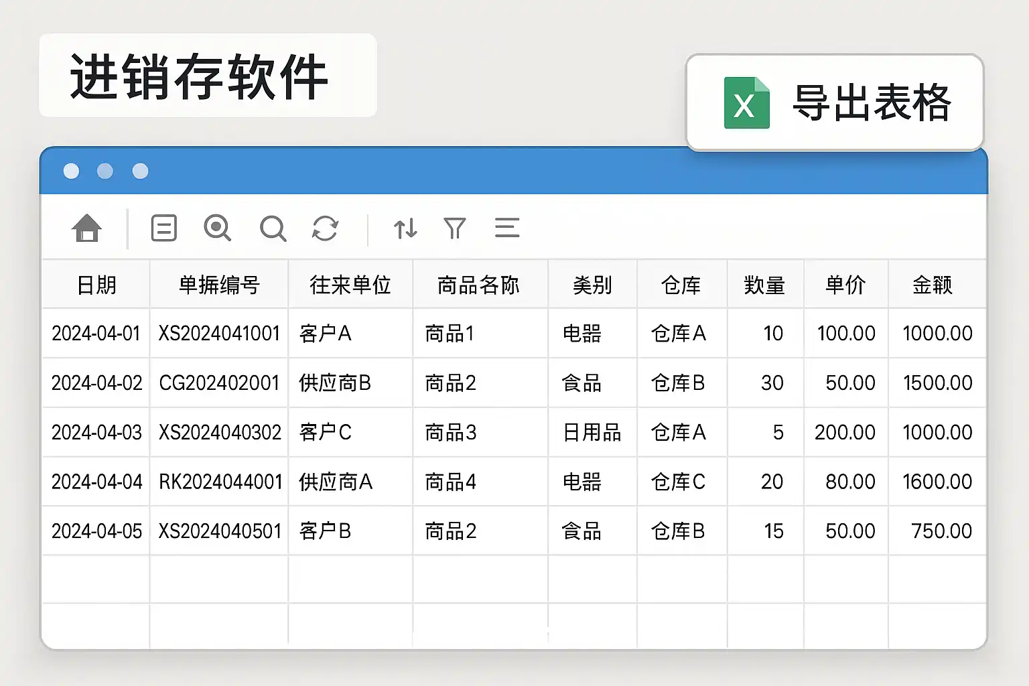The height and width of the screenshot is (686, 1029).
Task: Click the 往来单位 column header
Action: click(x=350, y=285)
